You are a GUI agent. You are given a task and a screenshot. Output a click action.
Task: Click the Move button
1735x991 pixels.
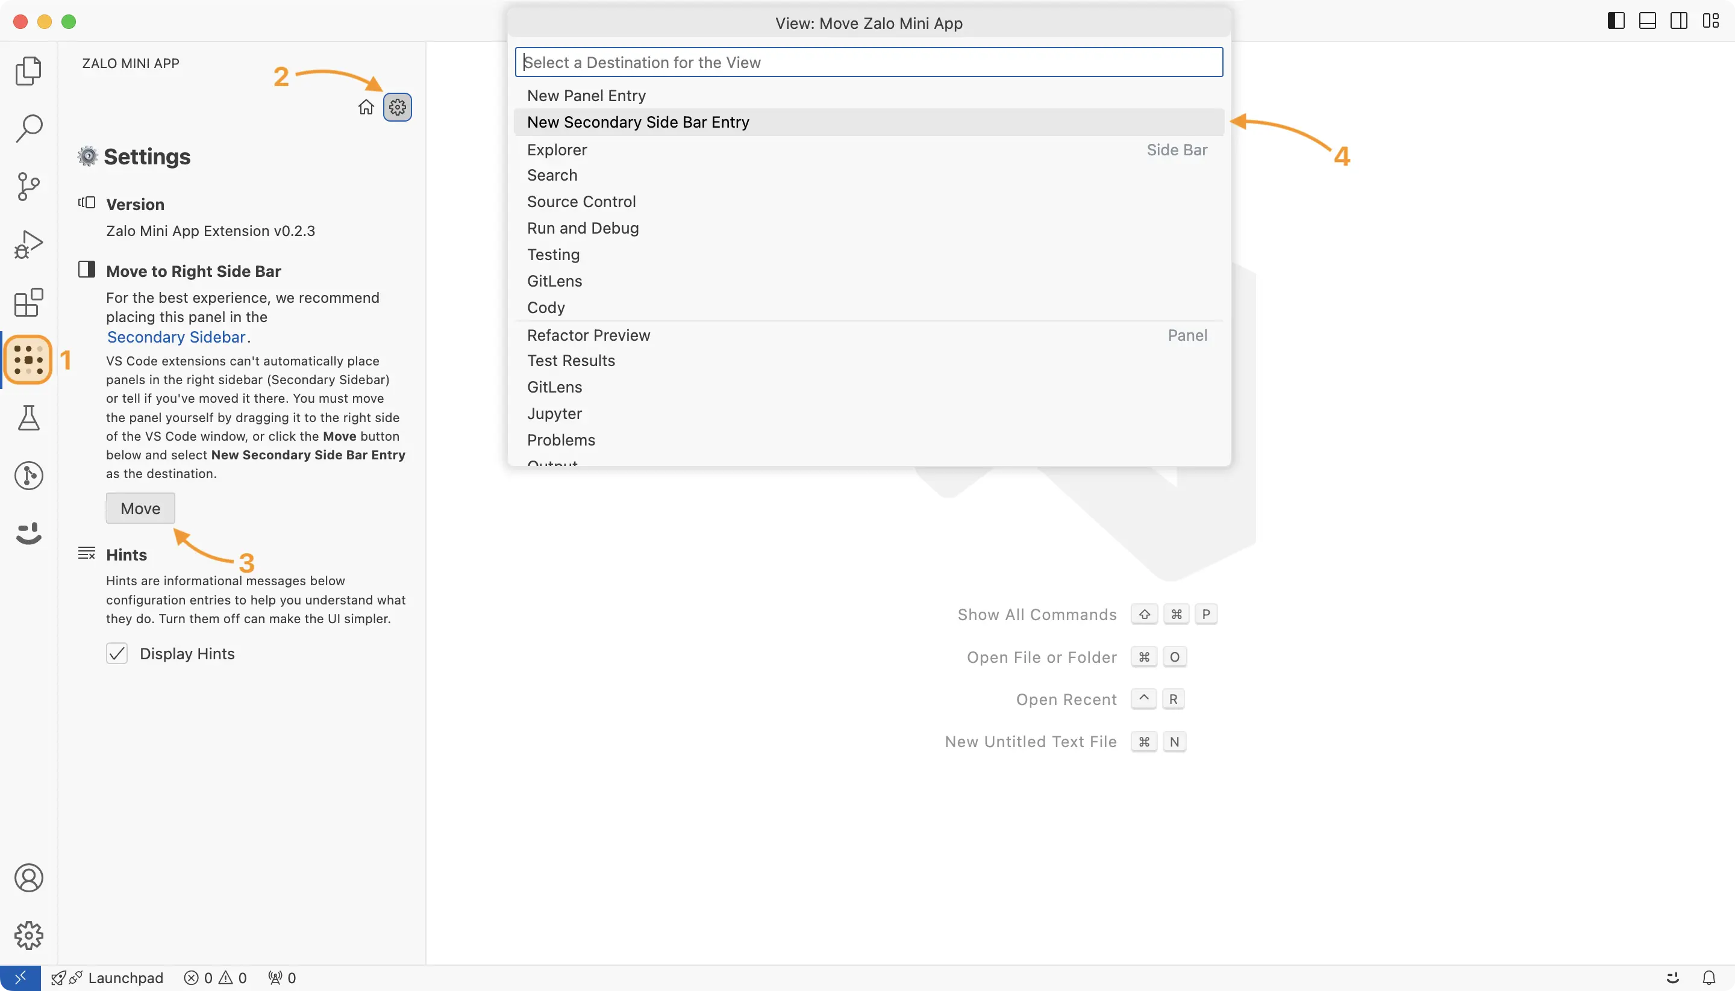[140, 508]
